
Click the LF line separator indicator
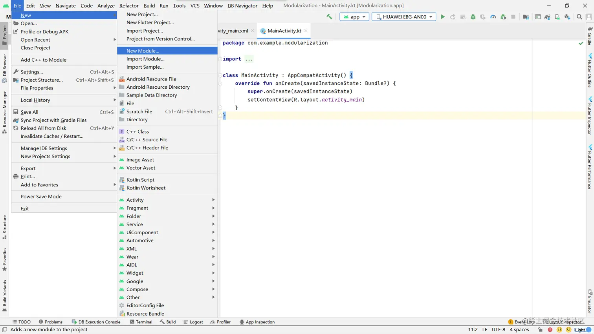485,330
